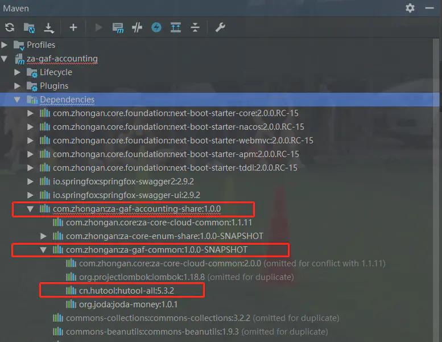
Task: Generate sources and update folders icon
Action: pyautogui.click(x=29, y=28)
